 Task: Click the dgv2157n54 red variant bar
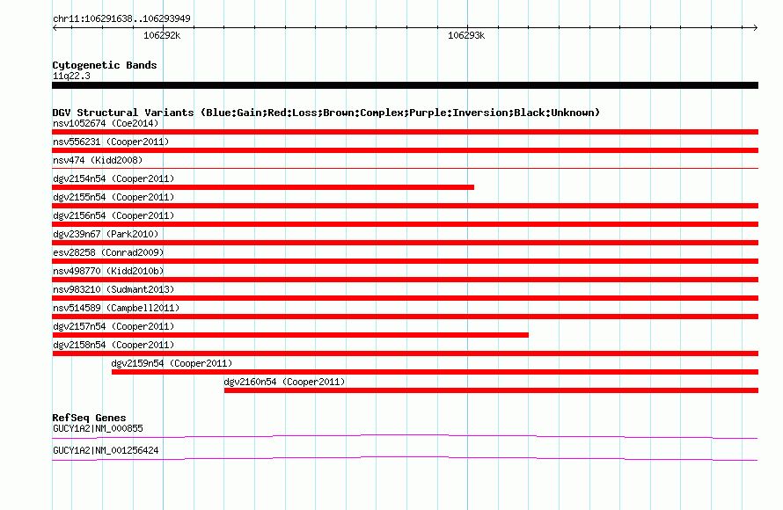[x=290, y=335]
